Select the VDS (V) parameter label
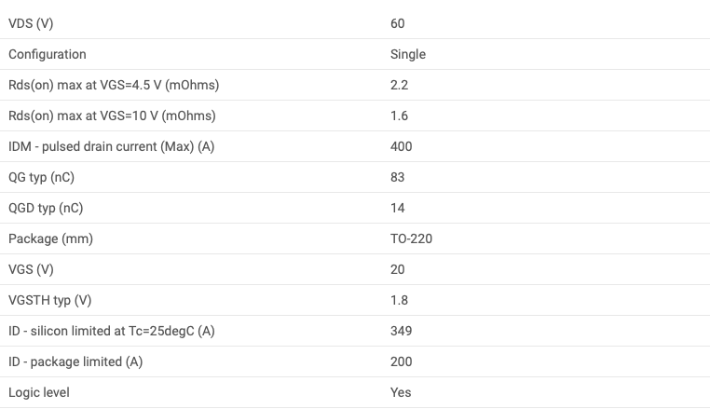 coord(31,23)
